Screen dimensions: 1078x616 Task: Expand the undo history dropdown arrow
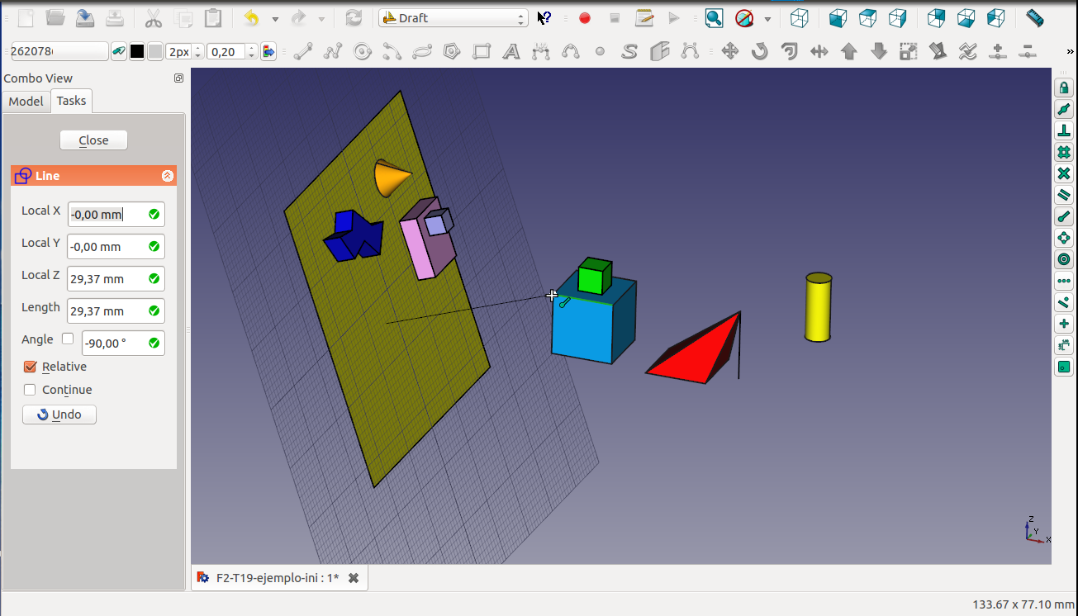tap(275, 18)
